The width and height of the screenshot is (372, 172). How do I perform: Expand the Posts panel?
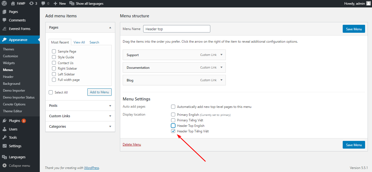pyautogui.click(x=110, y=106)
